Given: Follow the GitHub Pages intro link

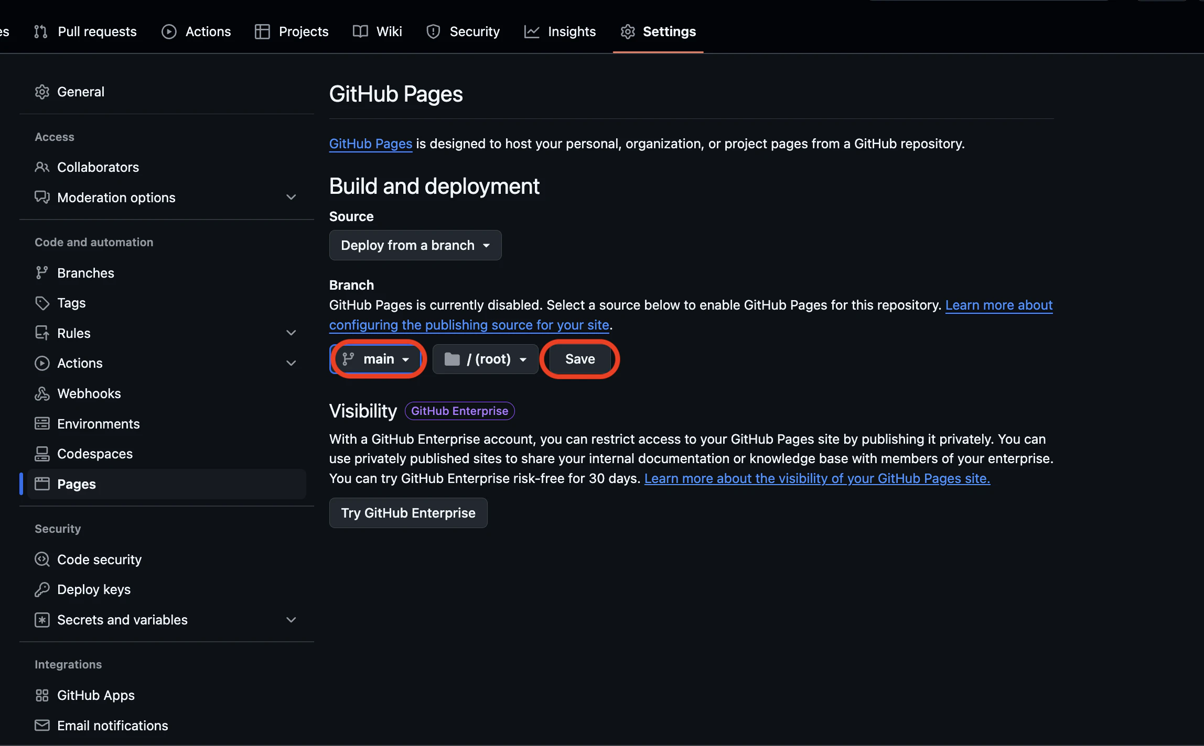Looking at the screenshot, I should coord(371,144).
